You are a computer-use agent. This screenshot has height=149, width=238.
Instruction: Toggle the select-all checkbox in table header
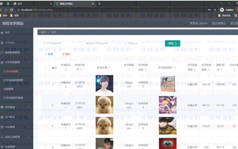[x=46, y=68]
